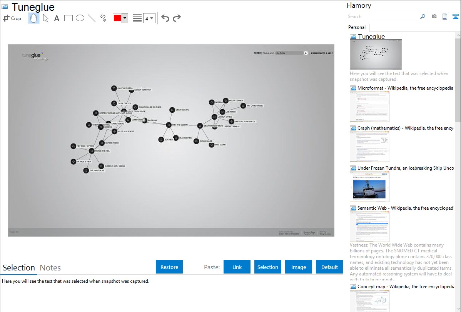Click the Concept map - Wikipedia entry title
The image size is (461, 312).
[405, 287]
